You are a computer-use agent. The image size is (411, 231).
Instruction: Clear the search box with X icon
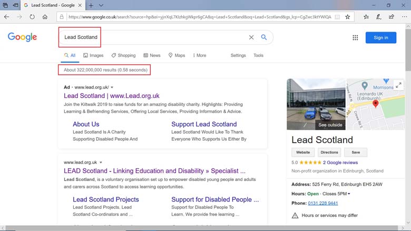tap(251, 37)
